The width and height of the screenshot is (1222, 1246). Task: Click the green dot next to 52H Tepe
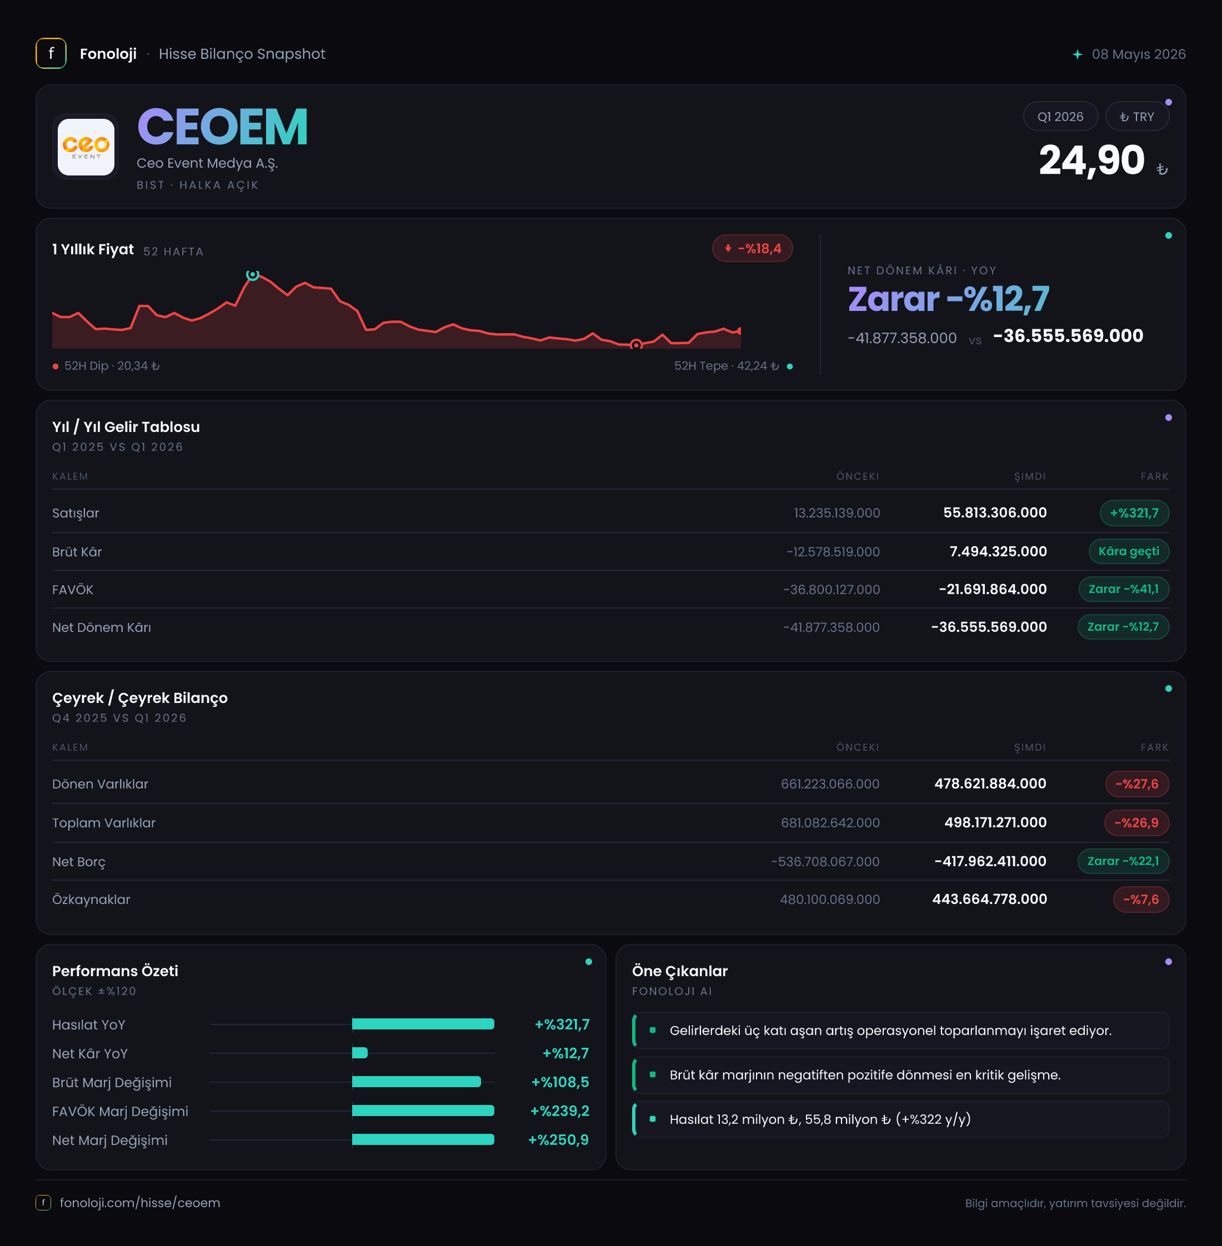[789, 366]
